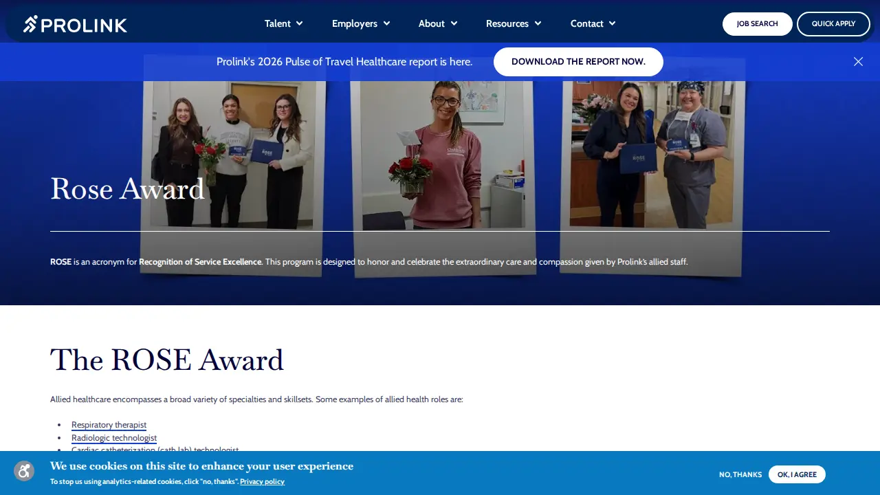Image resolution: width=880 pixels, height=495 pixels.
Task: Open the Talent nav item
Action: [x=278, y=23]
